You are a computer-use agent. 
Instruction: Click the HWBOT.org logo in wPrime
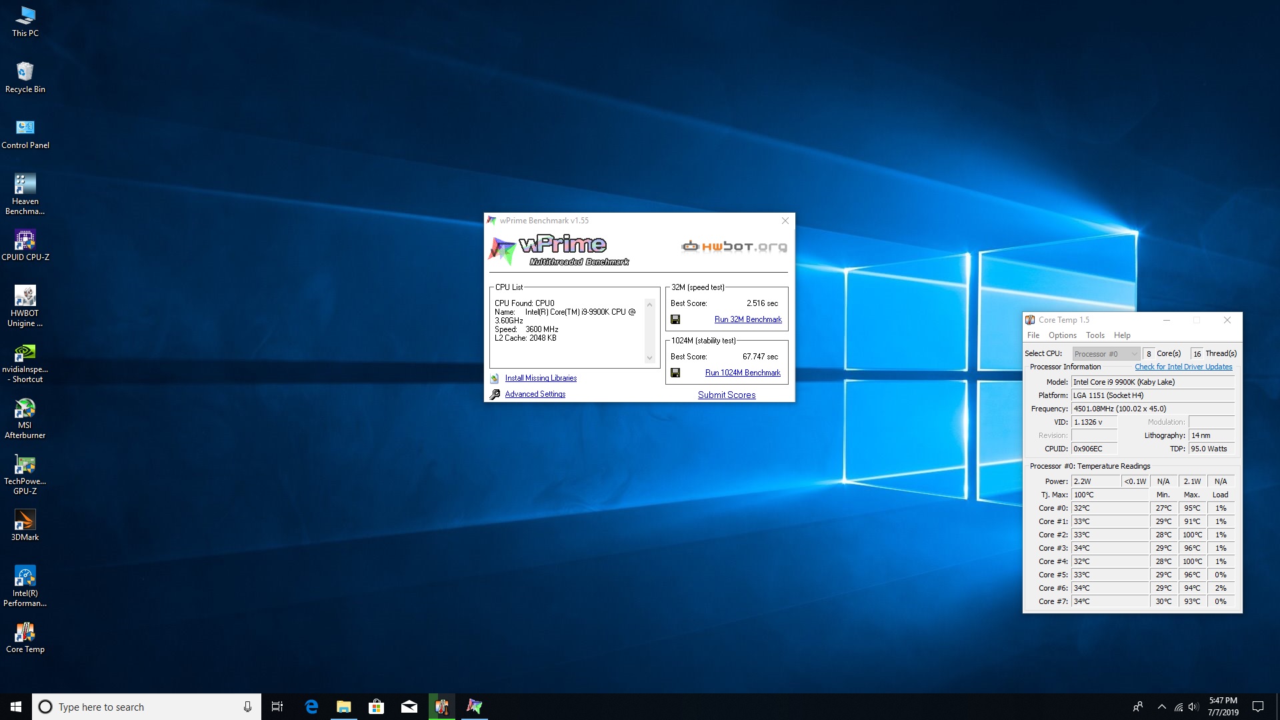point(734,247)
